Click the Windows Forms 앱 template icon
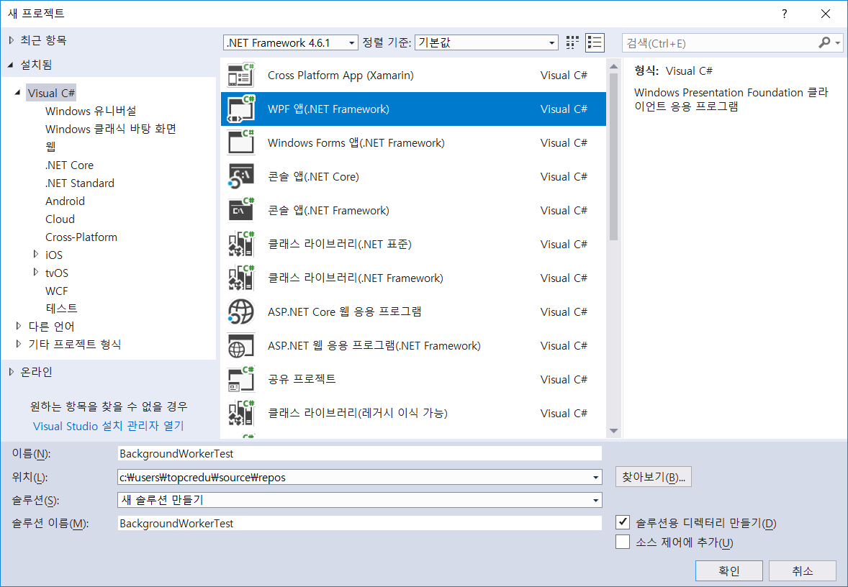This screenshot has height=587, width=848. [x=241, y=142]
